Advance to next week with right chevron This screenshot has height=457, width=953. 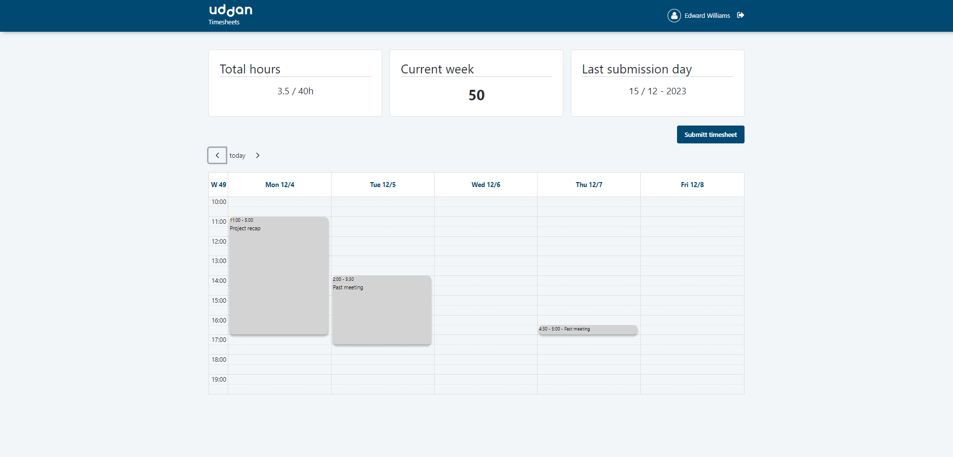[258, 155]
